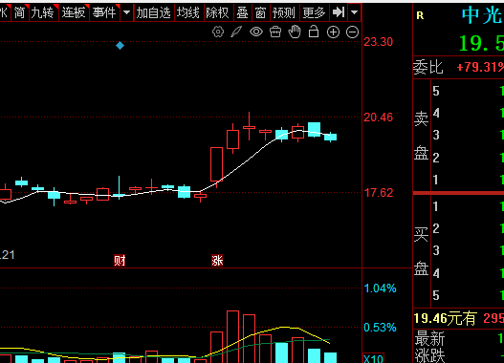Toggle the chart lock icon
Screen dimensions: 504x363
click(314, 32)
